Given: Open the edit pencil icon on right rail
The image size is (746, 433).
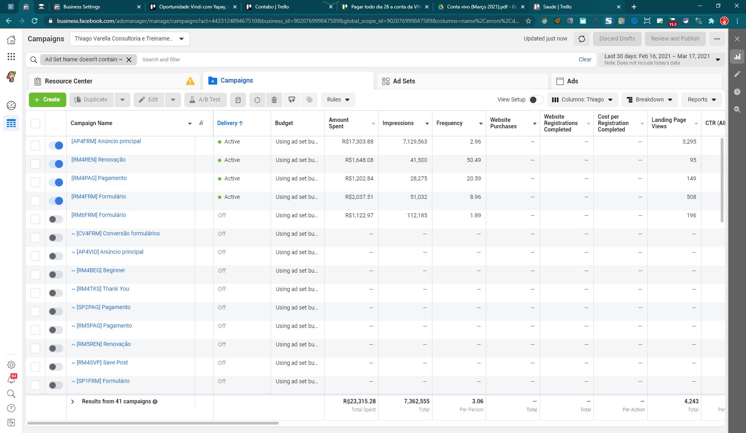Looking at the screenshot, I should coord(737,74).
